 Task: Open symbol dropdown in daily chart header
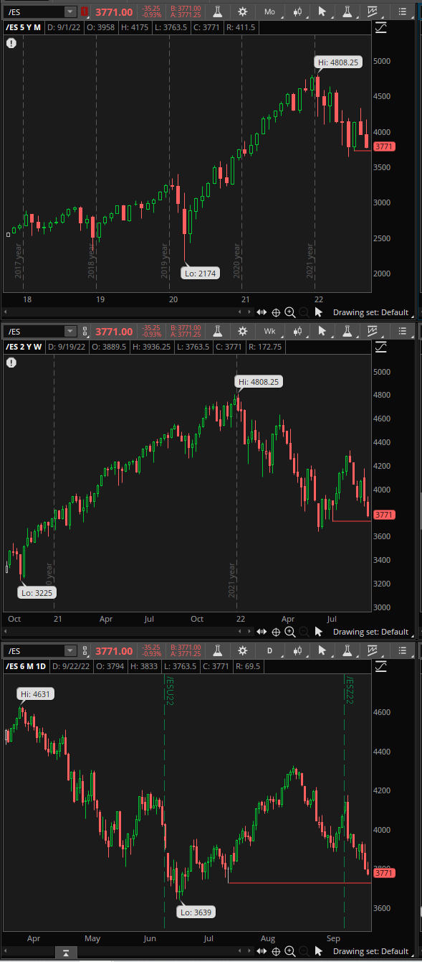[x=69, y=650]
